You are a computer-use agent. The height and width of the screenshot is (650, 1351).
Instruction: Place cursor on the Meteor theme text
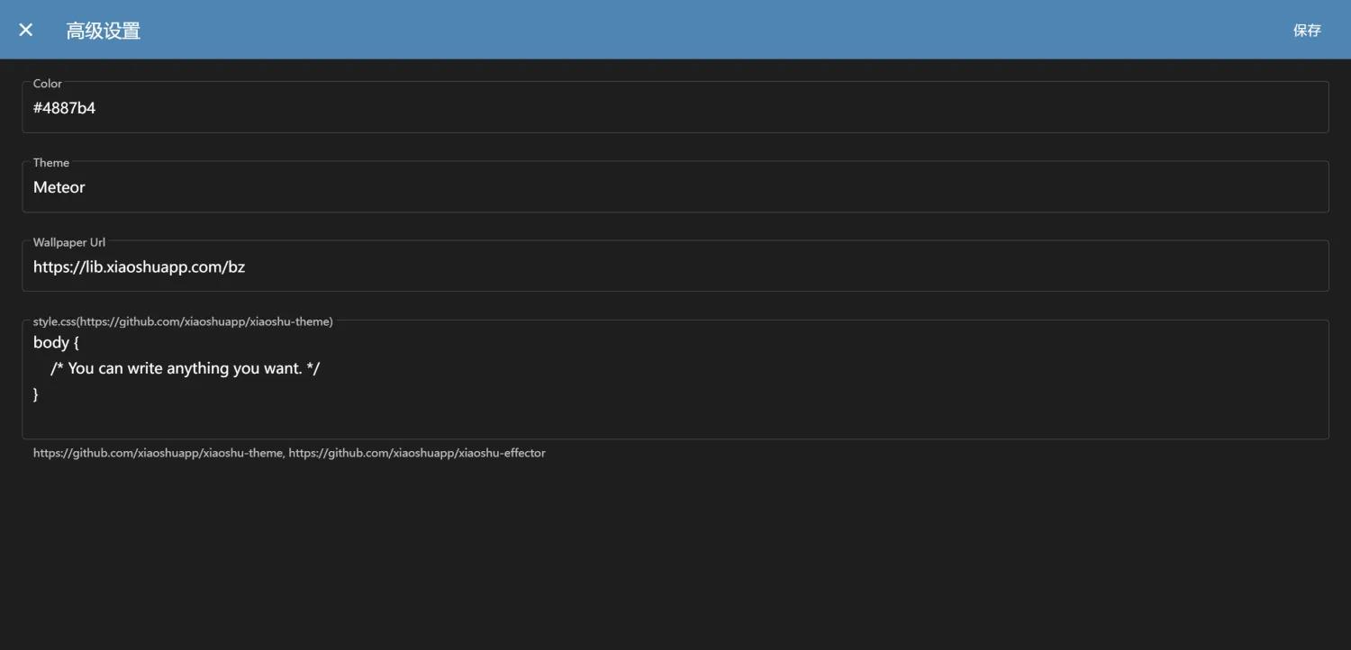click(59, 187)
